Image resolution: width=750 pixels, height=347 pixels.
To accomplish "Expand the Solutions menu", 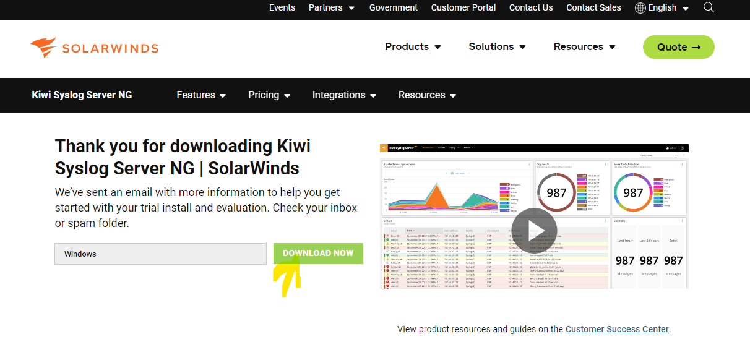I will (497, 47).
